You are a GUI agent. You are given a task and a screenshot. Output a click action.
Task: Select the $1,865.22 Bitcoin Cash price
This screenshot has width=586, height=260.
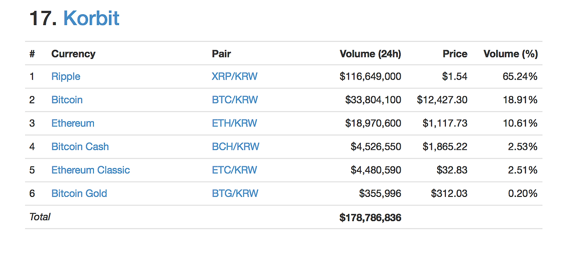pos(445,147)
